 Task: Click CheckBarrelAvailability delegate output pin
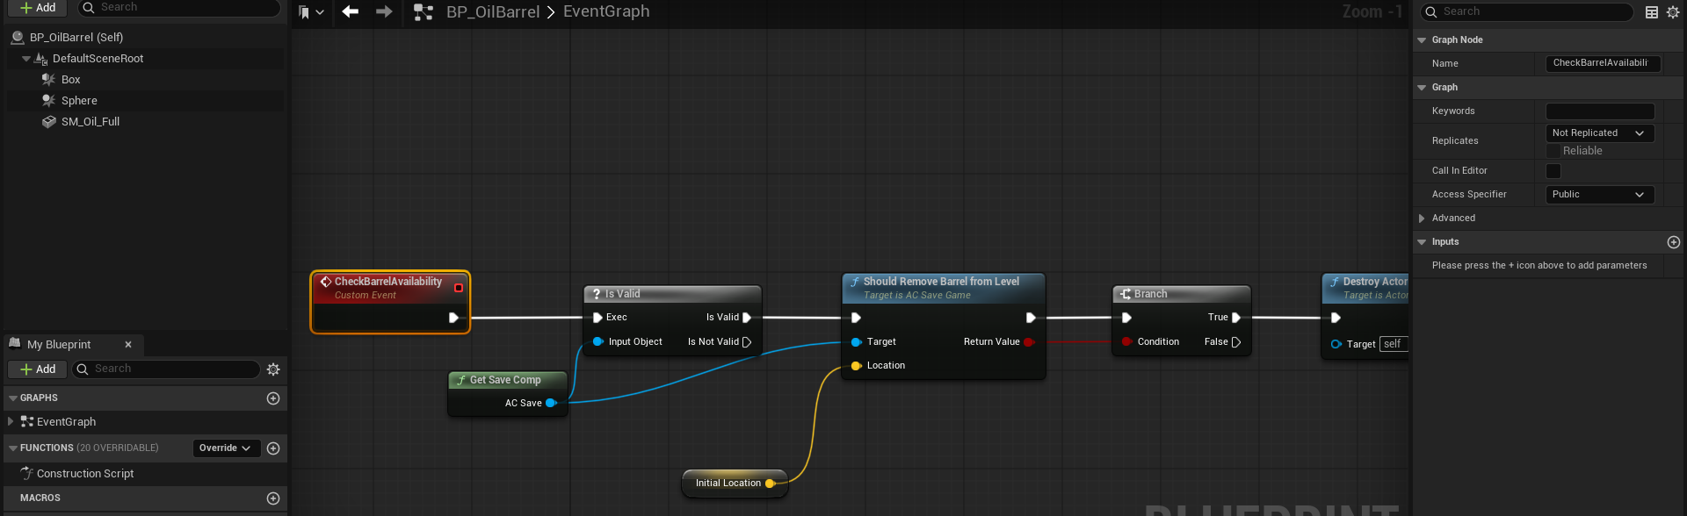pyautogui.click(x=459, y=288)
